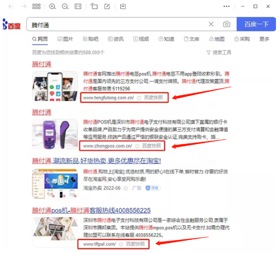Open the second 腾付通 result title

coord(42,112)
